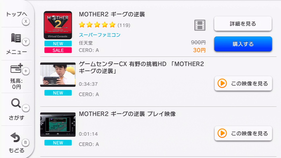This screenshot has height=158, width=281.
Task: Tap the B button badge beside もどる
Action: [25, 143]
